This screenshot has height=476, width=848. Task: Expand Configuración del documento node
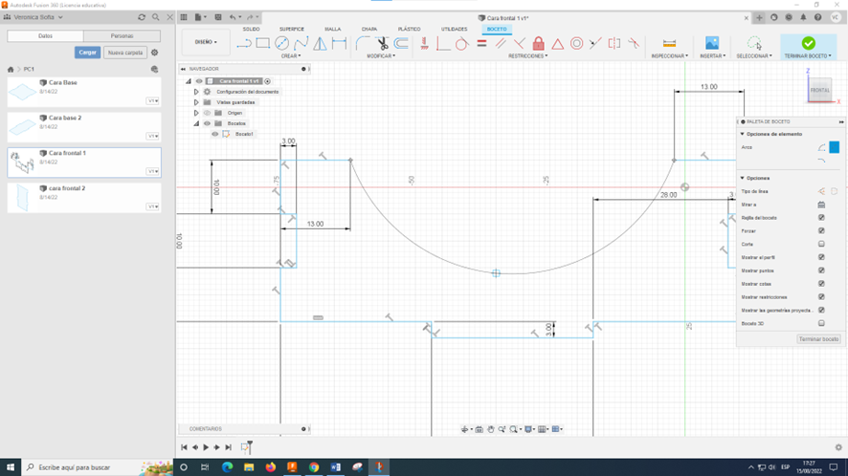tap(196, 92)
